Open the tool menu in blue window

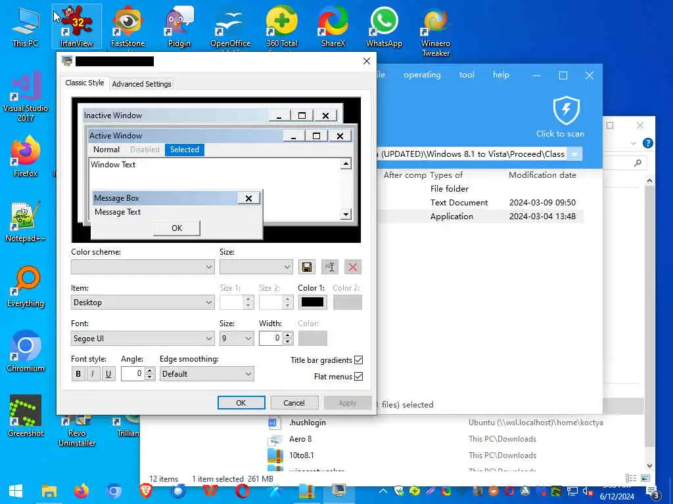pyautogui.click(x=467, y=75)
